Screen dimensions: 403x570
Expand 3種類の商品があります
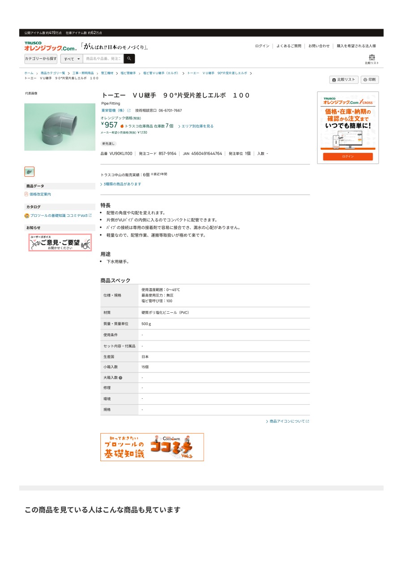click(121, 184)
